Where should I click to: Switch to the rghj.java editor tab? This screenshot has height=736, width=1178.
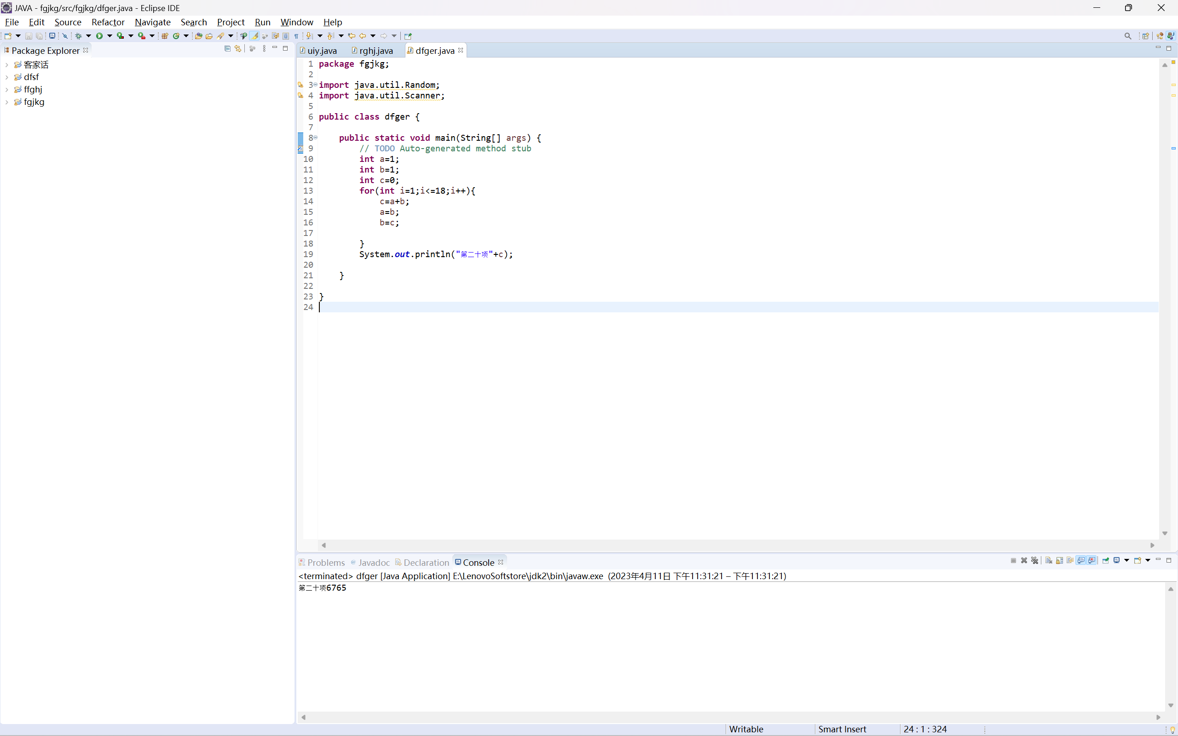375,51
